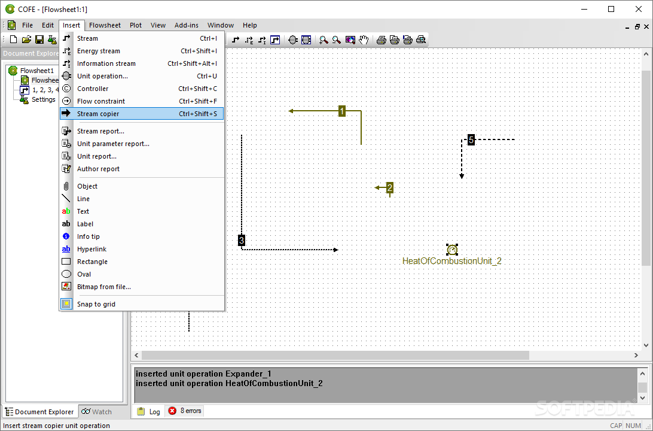Click the flowsheet vertical scrollbar down arrow
Image resolution: width=653 pixels, height=431 pixels.
point(646,345)
